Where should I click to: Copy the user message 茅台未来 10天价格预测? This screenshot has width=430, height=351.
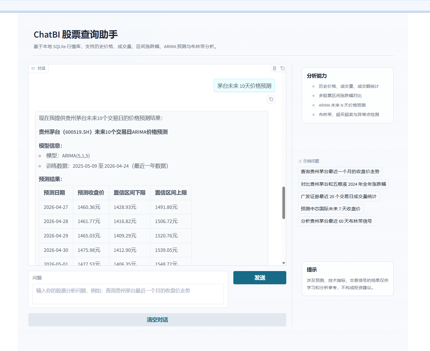point(271,99)
